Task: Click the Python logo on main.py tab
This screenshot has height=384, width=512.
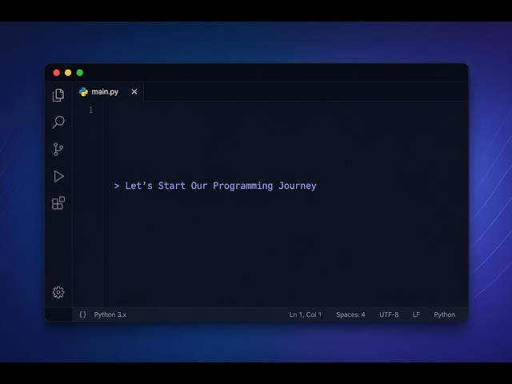Action: click(x=83, y=92)
